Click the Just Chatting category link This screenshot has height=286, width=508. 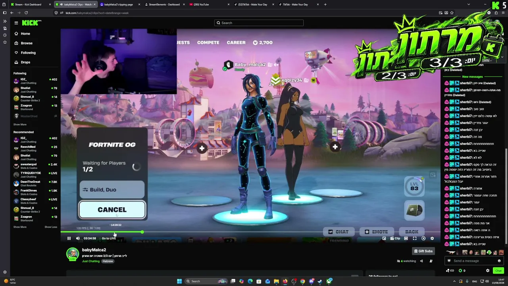[91, 261]
